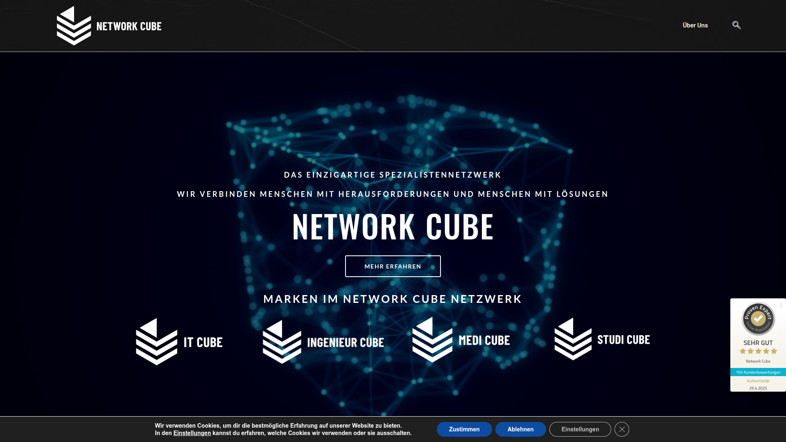The width and height of the screenshot is (786, 442).
Task: Open the search magnifier icon
Action: (736, 25)
